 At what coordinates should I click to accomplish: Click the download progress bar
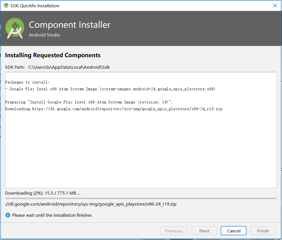coord(141,198)
